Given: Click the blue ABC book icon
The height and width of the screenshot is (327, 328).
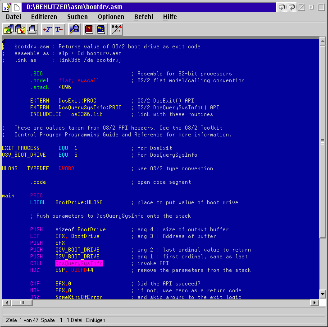Looking at the screenshot, I should click(101, 29).
